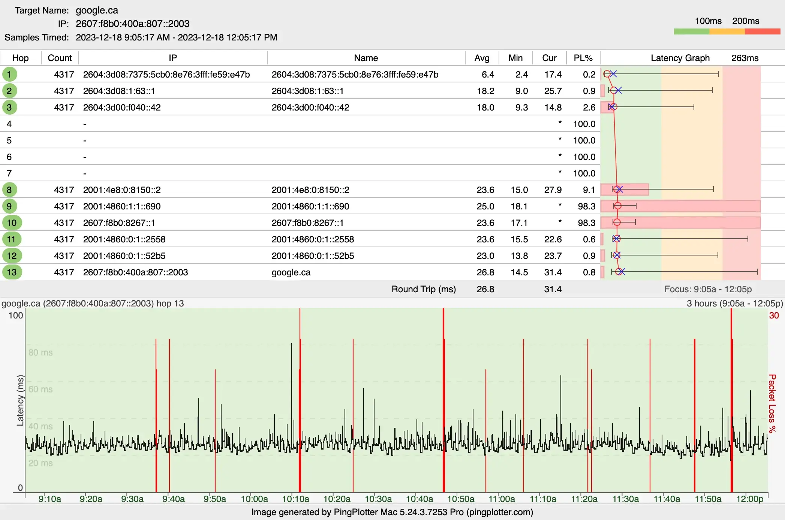Click the 9:10a tick on timeline
This screenshot has height=520, width=785.
pyautogui.click(x=49, y=499)
